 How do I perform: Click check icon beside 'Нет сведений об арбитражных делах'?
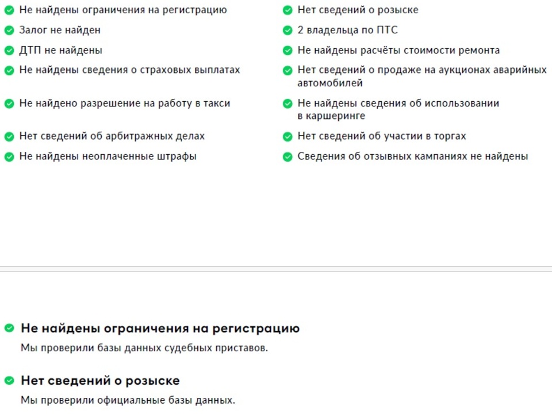9,136
